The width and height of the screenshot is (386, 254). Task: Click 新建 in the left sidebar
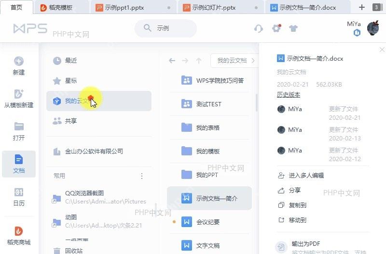point(19,66)
